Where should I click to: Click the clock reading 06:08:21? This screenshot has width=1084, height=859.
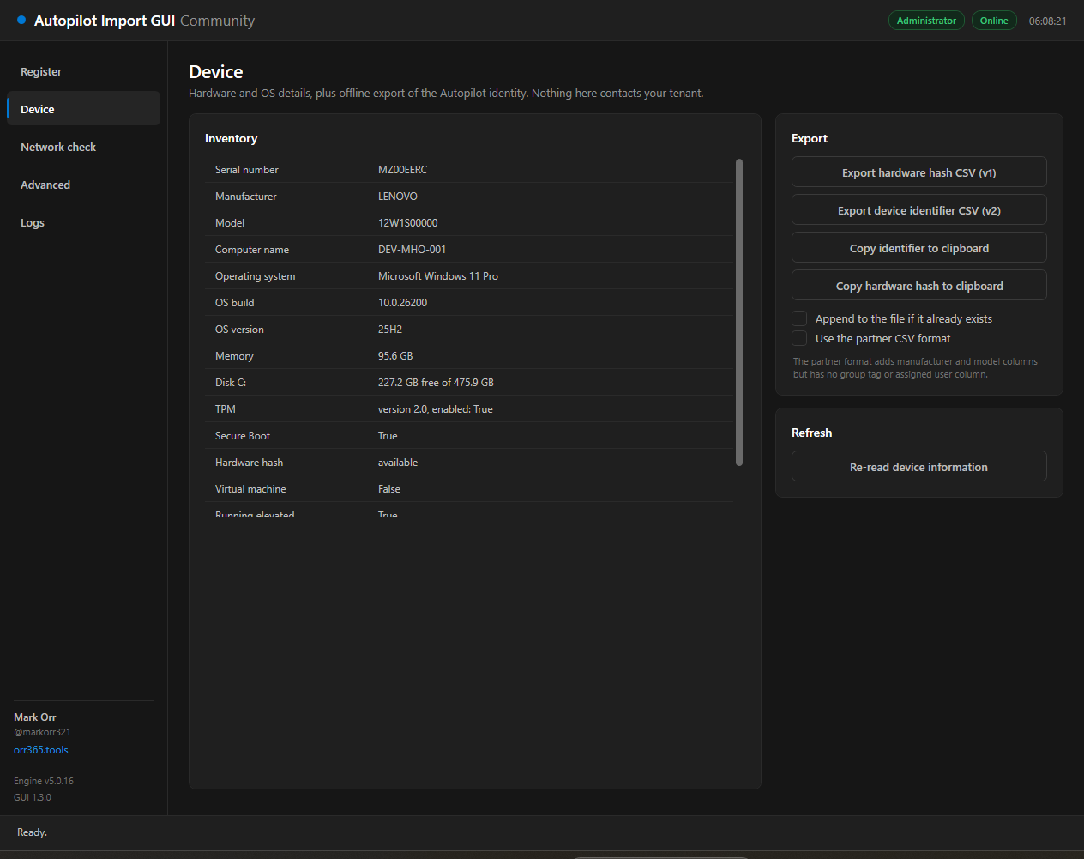(1048, 21)
